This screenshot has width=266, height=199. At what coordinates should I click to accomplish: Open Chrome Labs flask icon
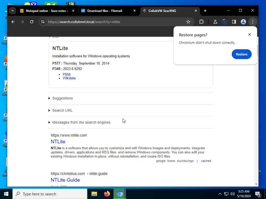click(215, 22)
